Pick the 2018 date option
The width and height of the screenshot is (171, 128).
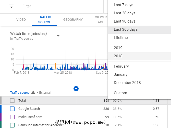(x=118, y=56)
